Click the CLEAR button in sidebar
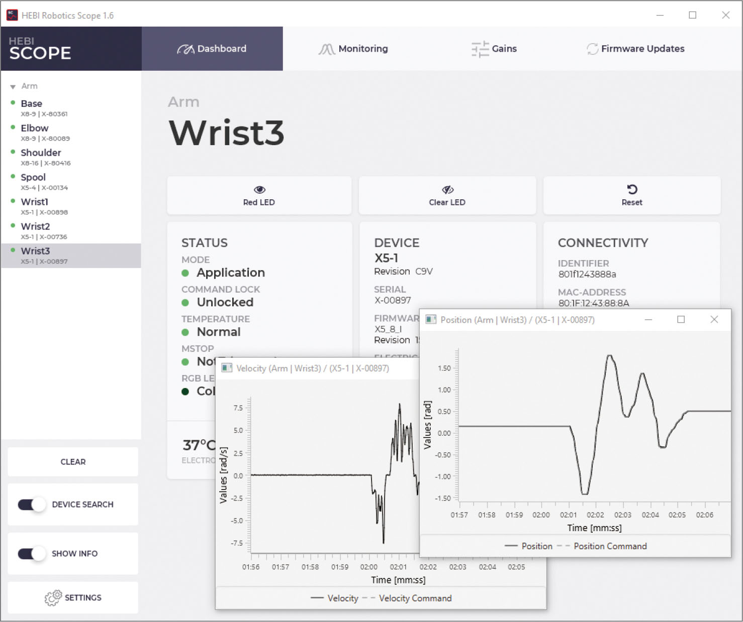The width and height of the screenshot is (743, 622). (x=73, y=462)
